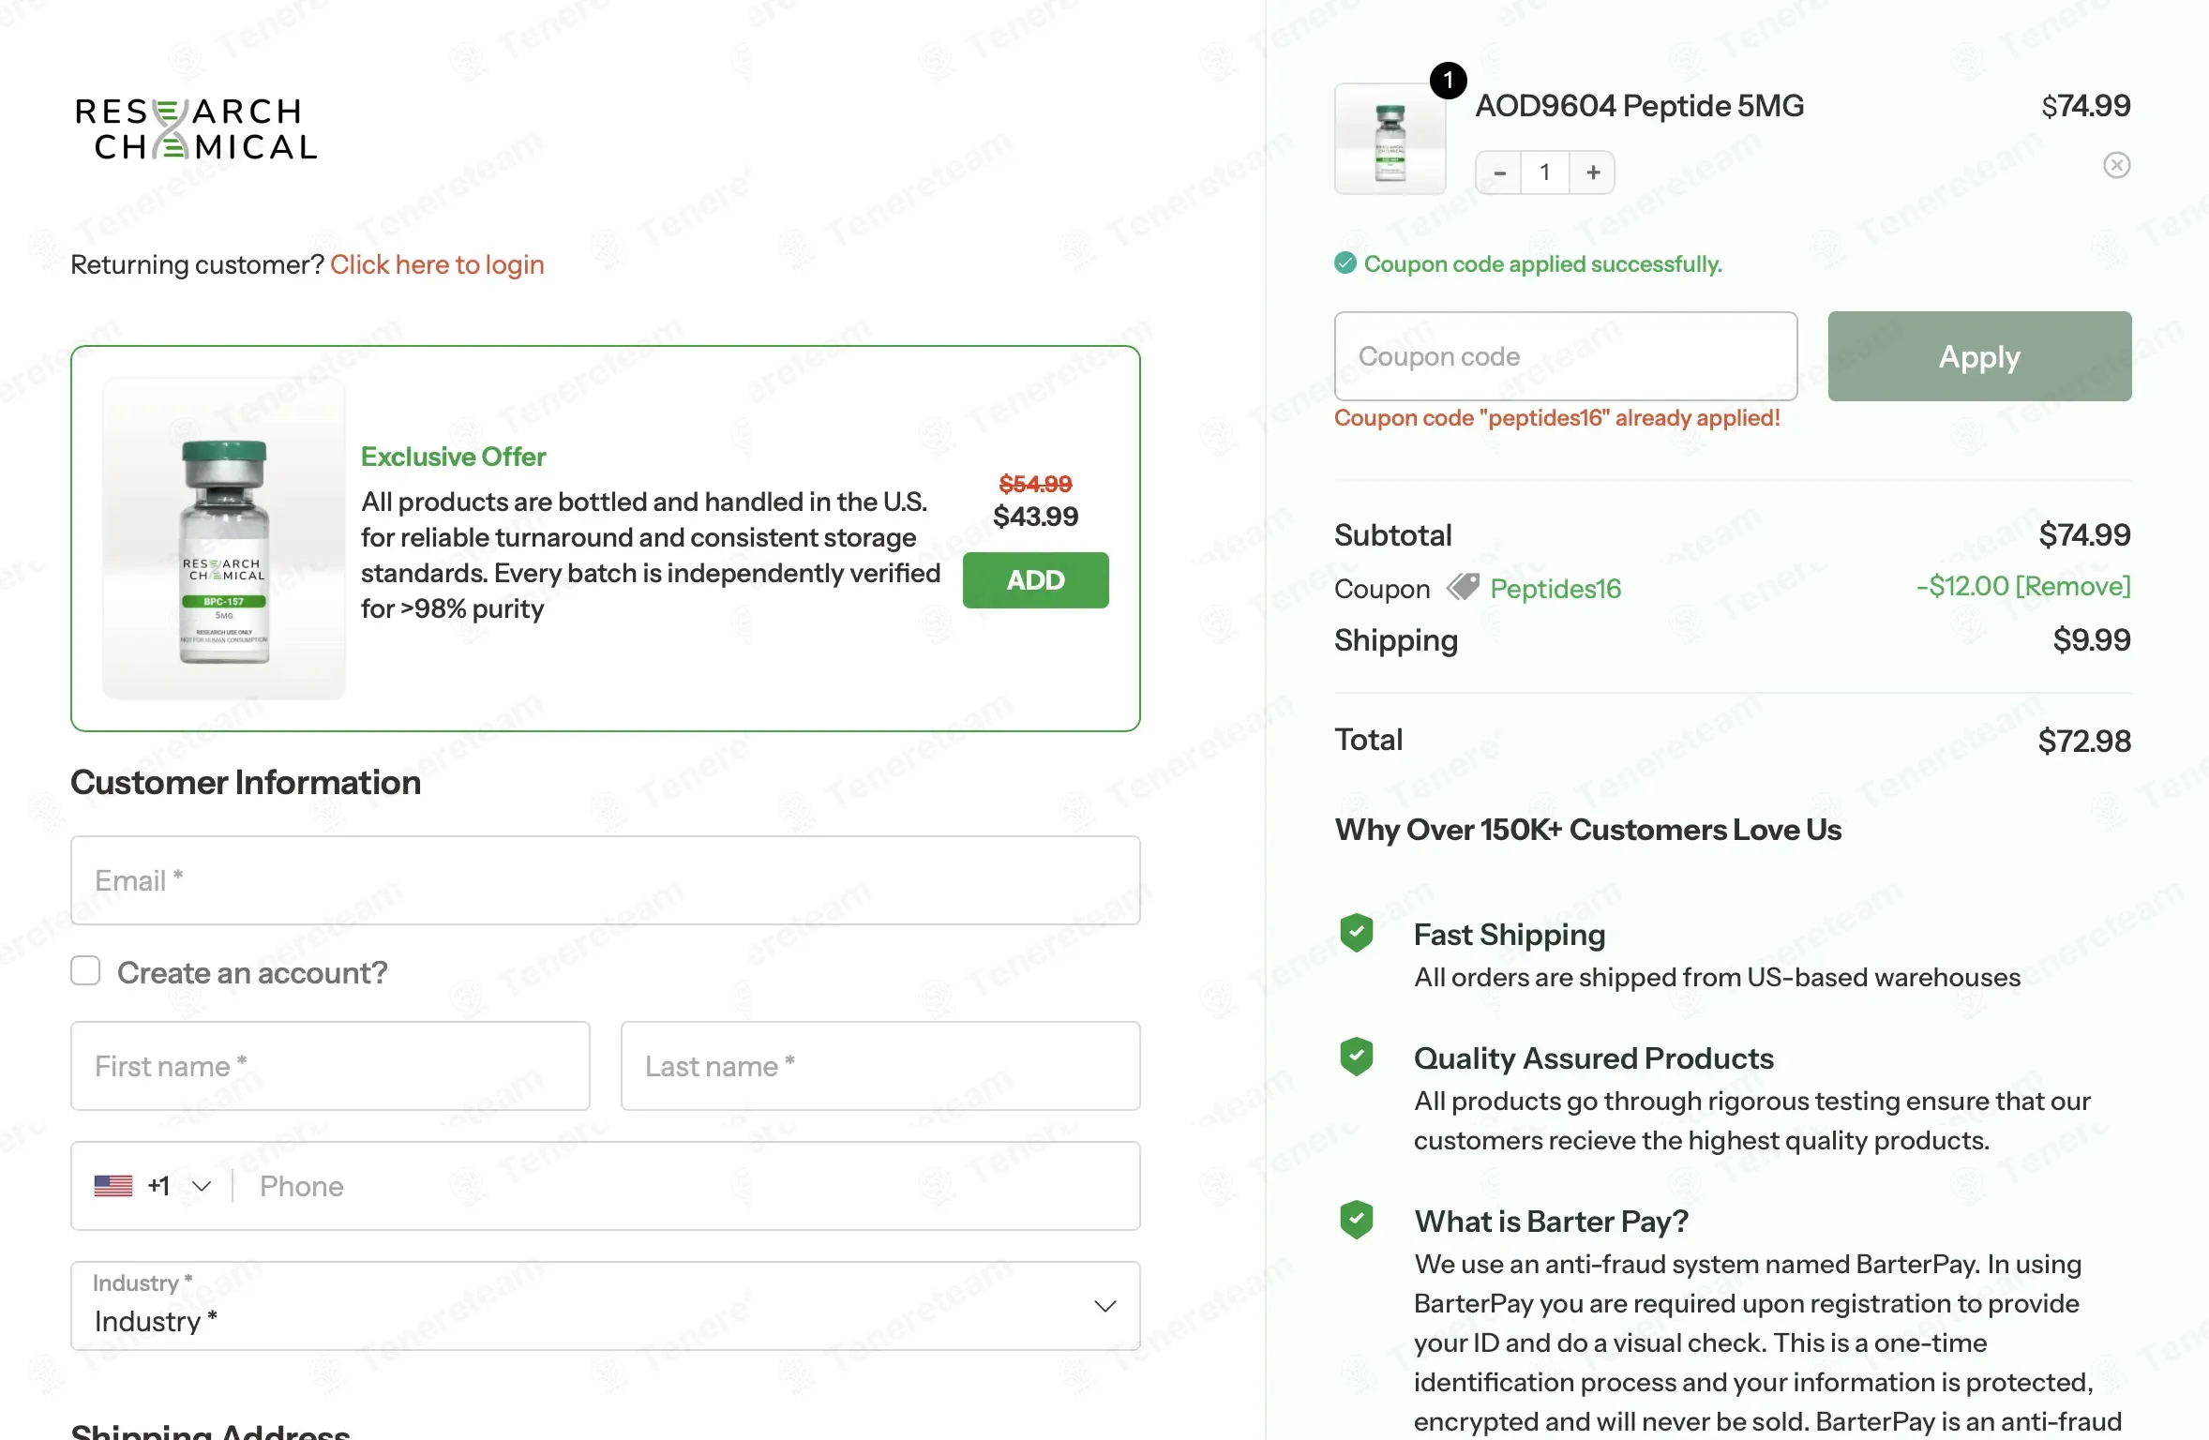This screenshot has height=1440, width=2209.
Task: Click into the Email field
Action: 606,880
